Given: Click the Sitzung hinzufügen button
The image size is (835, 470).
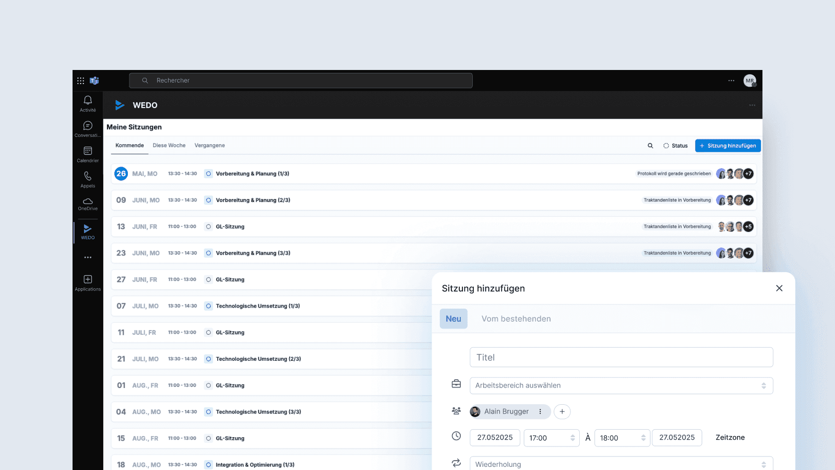Looking at the screenshot, I should (727, 146).
